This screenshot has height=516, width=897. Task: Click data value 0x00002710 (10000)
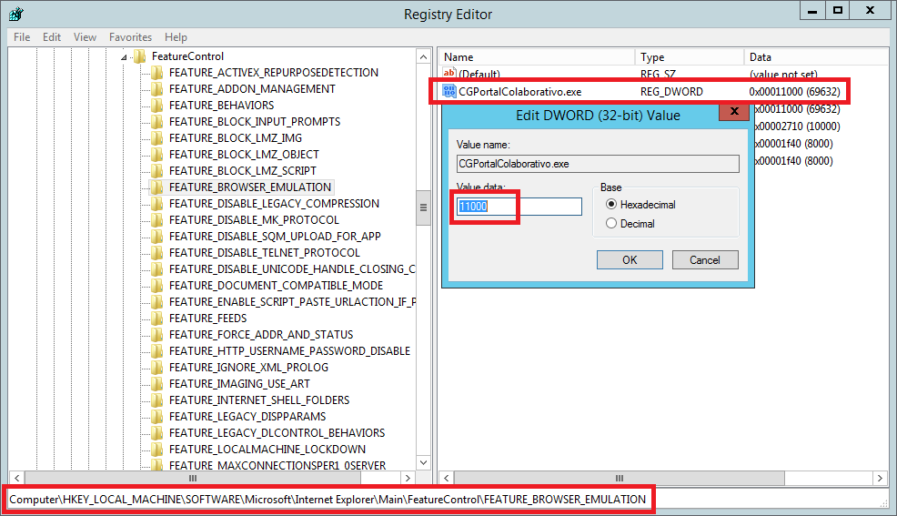pos(798,126)
